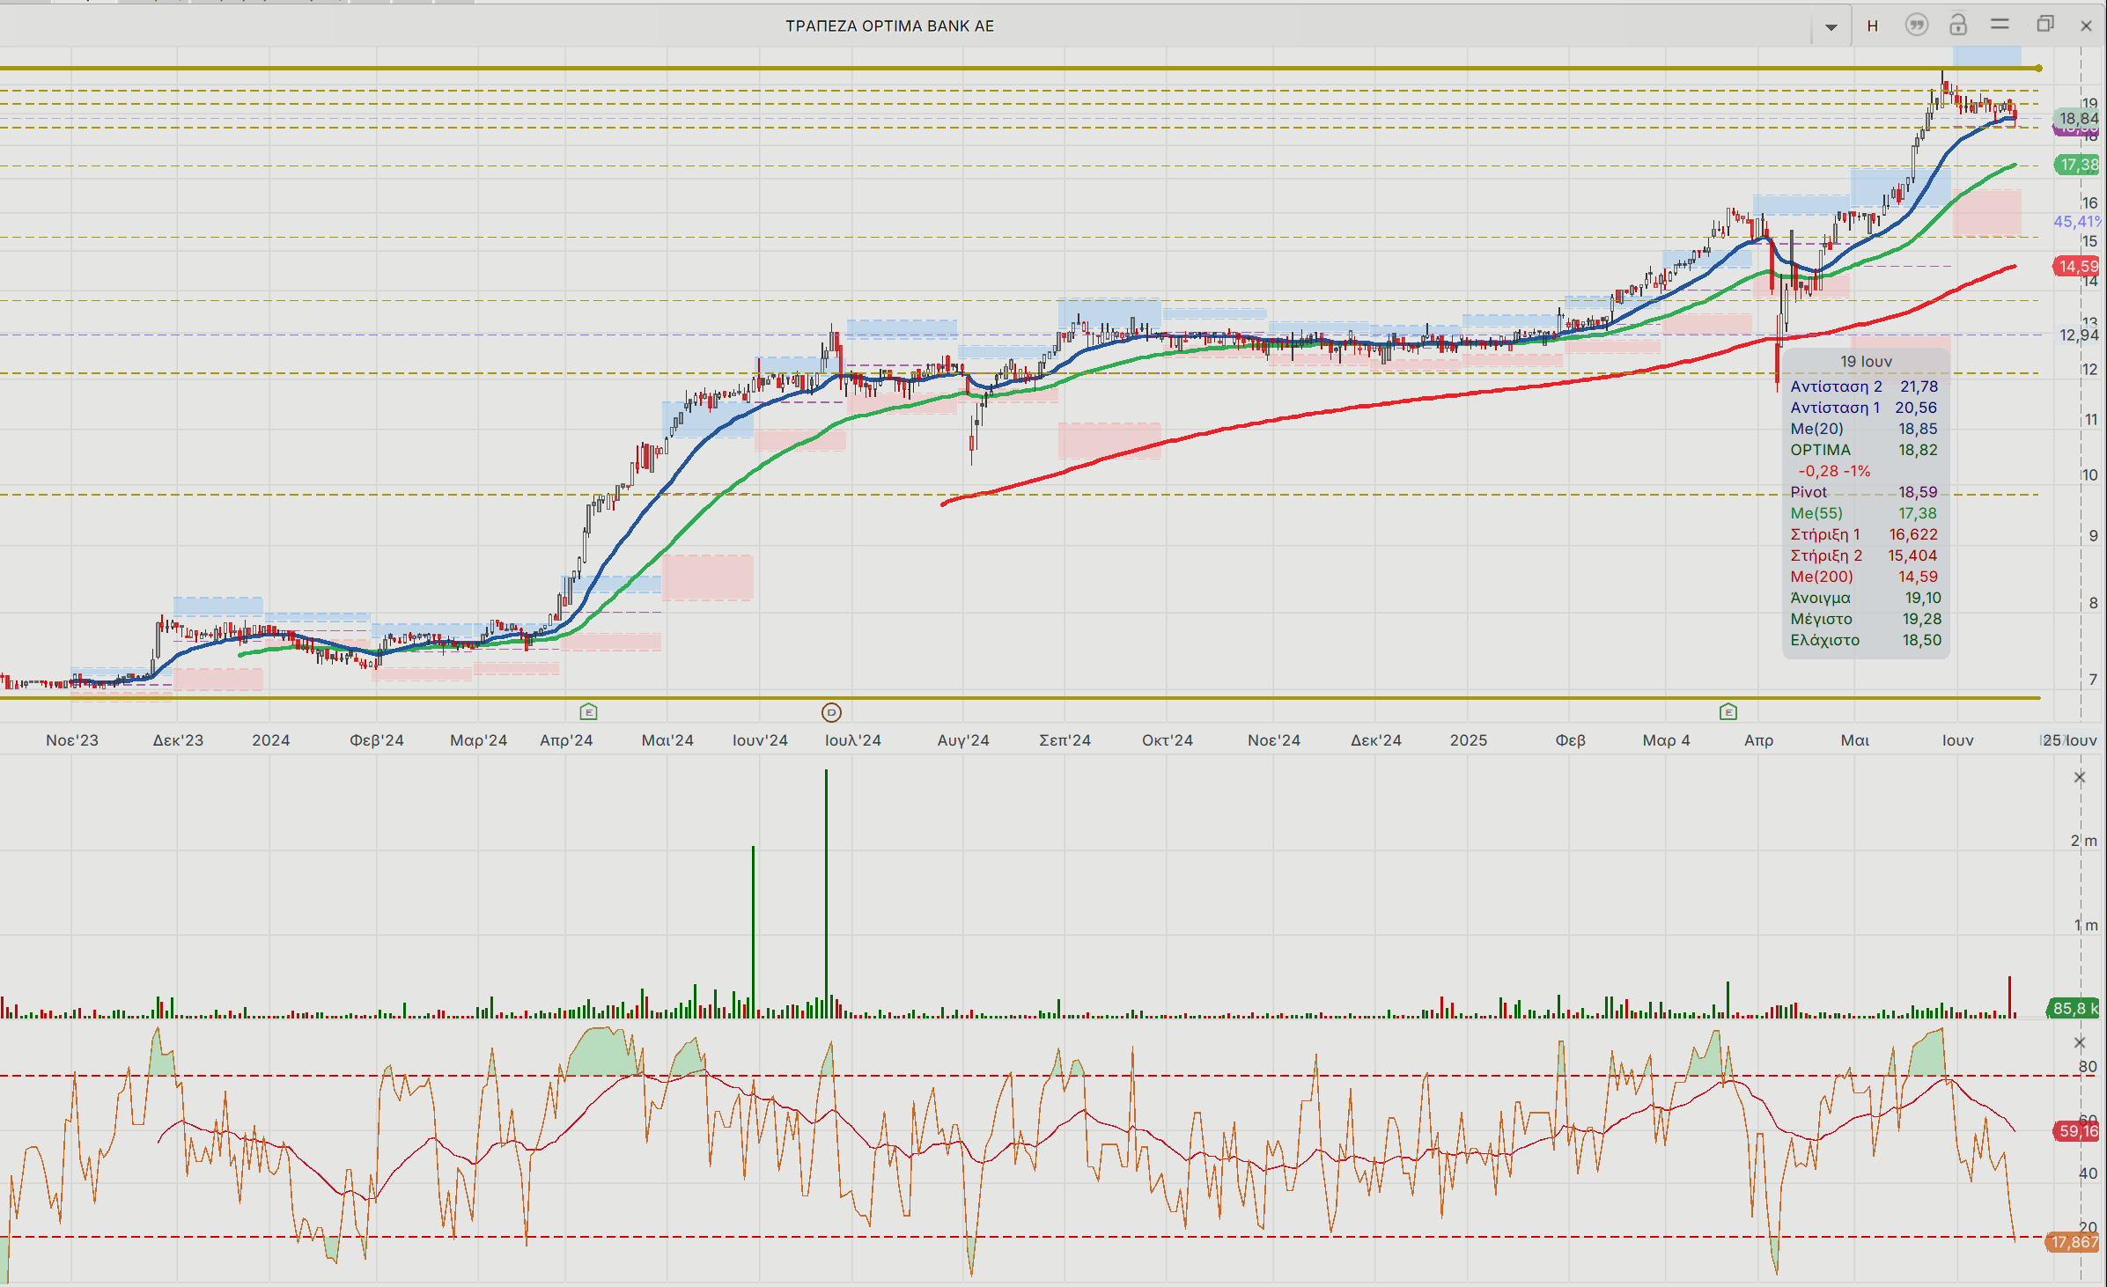The width and height of the screenshot is (2107, 1287).
Task: Click the ΤΡΑΠΕΖΑ OPTIMA BANK ΑΕ title
Action: click(x=889, y=26)
